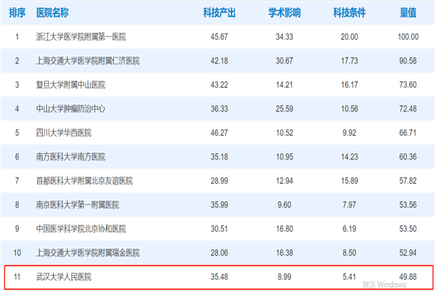Select 中山大学肿瘤防治中心 hospital name

pyautogui.click(x=70, y=108)
